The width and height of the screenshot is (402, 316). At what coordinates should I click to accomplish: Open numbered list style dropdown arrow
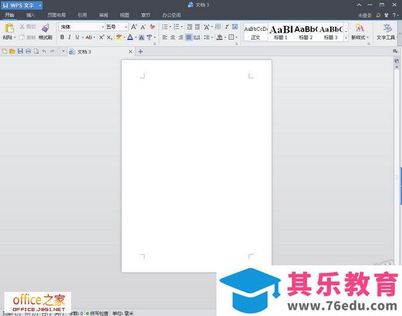[x=182, y=27]
